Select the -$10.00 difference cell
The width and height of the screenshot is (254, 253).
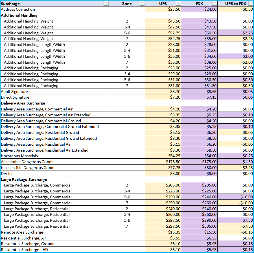point(236,203)
